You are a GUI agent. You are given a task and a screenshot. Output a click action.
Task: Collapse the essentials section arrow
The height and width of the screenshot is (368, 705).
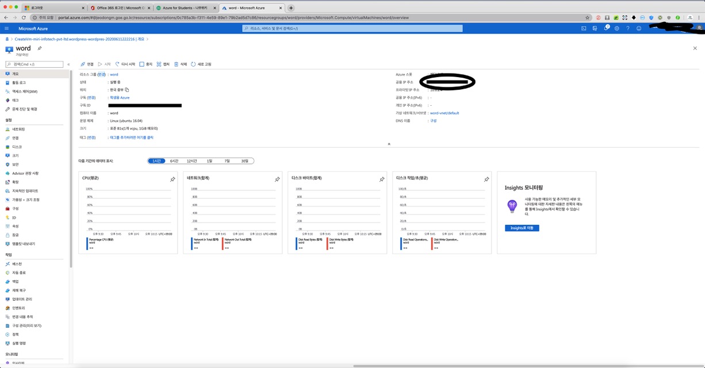389,144
